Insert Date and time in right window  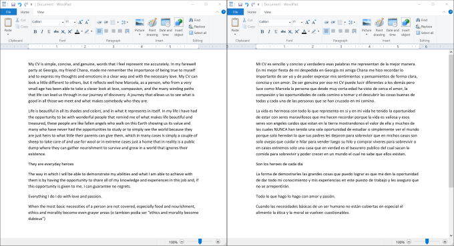tap(393, 27)
